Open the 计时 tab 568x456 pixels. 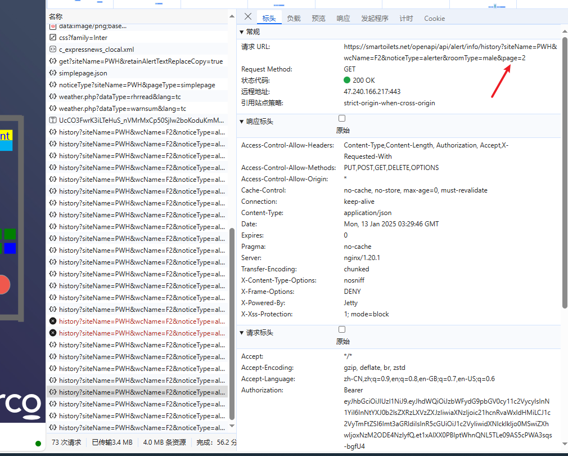[406, 19]
